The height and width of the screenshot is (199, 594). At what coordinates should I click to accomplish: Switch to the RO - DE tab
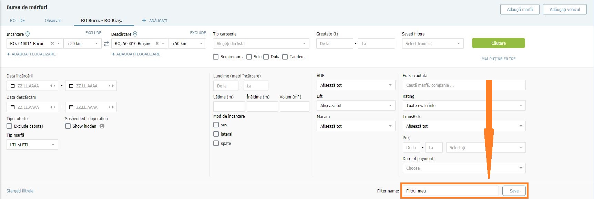click(18, 21)
